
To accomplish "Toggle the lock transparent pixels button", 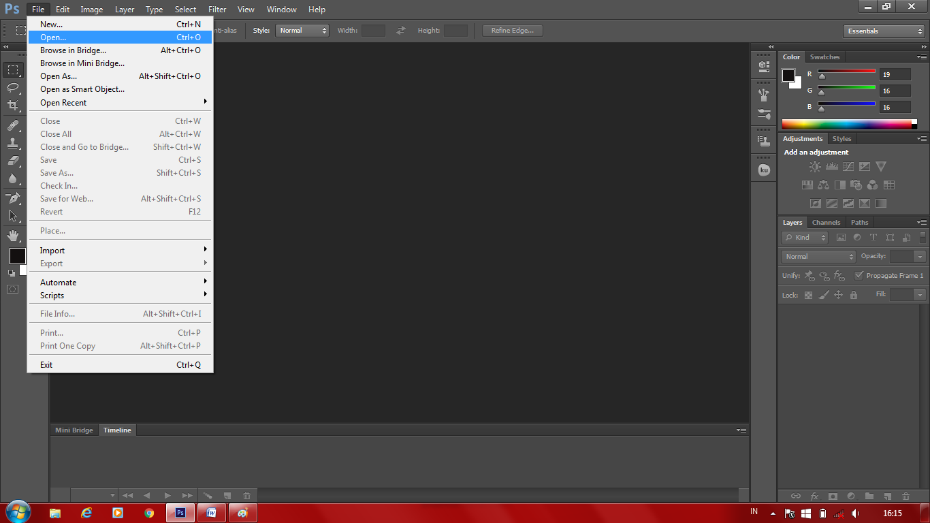I will point(809,295).
